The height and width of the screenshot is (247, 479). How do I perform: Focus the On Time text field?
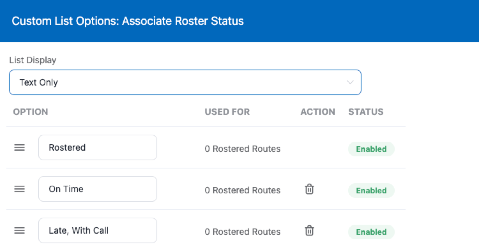97,189
